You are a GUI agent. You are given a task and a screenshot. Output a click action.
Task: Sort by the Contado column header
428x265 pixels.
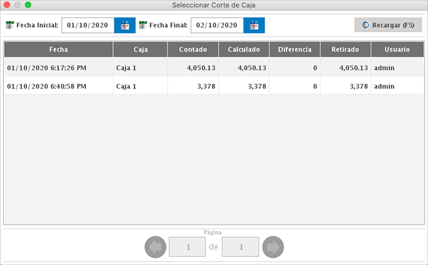[x=193, y=50]
